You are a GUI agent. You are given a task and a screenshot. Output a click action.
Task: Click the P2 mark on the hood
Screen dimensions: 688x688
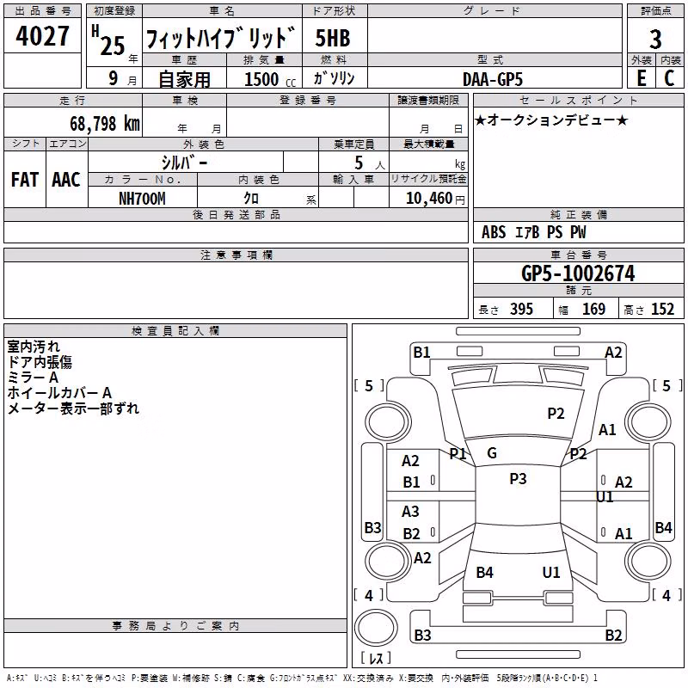pos(556,414)
